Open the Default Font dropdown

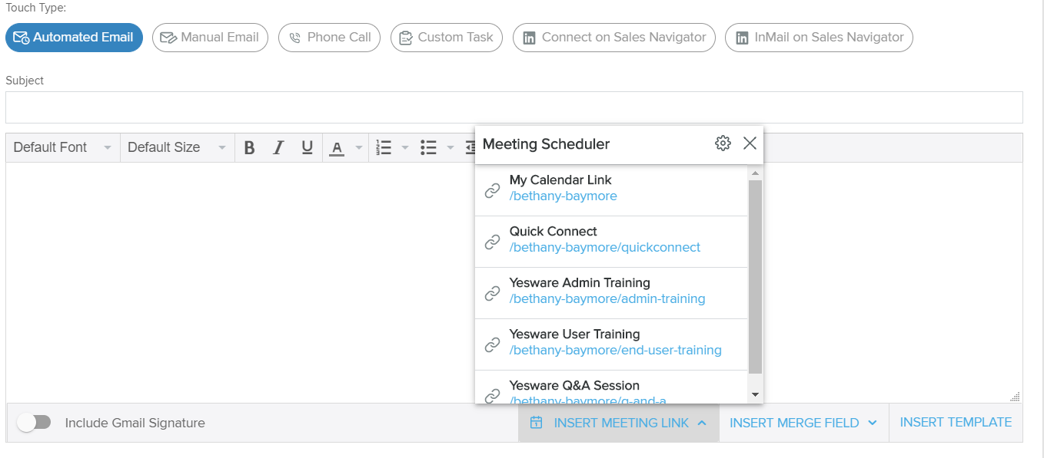click(62, 147)
